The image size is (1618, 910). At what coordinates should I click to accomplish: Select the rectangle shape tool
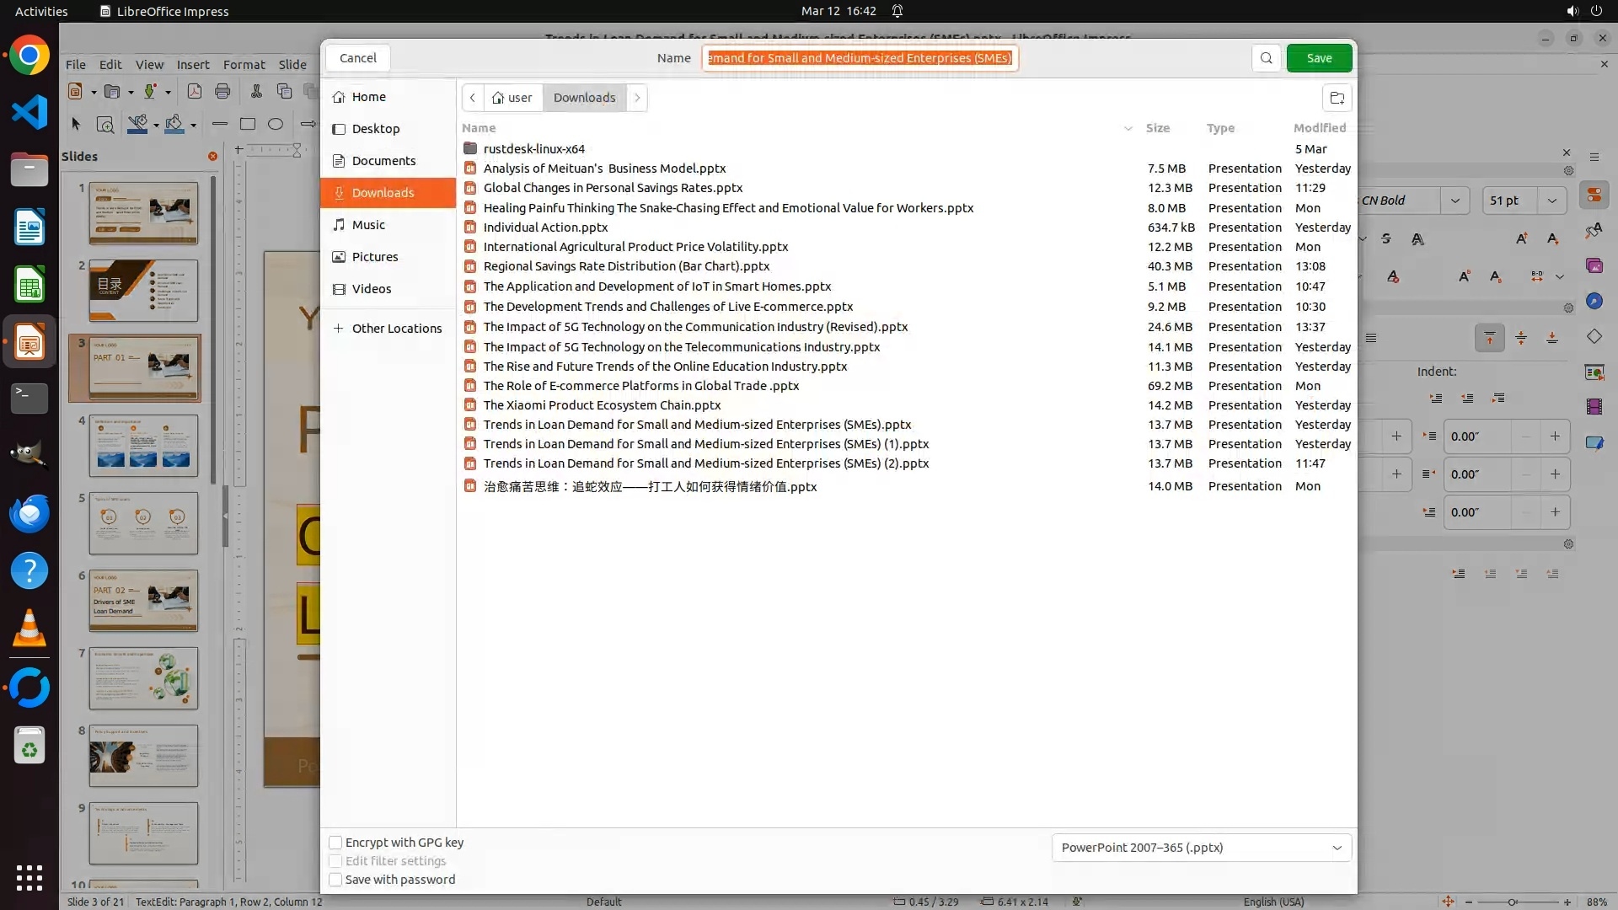coord(248,124)
